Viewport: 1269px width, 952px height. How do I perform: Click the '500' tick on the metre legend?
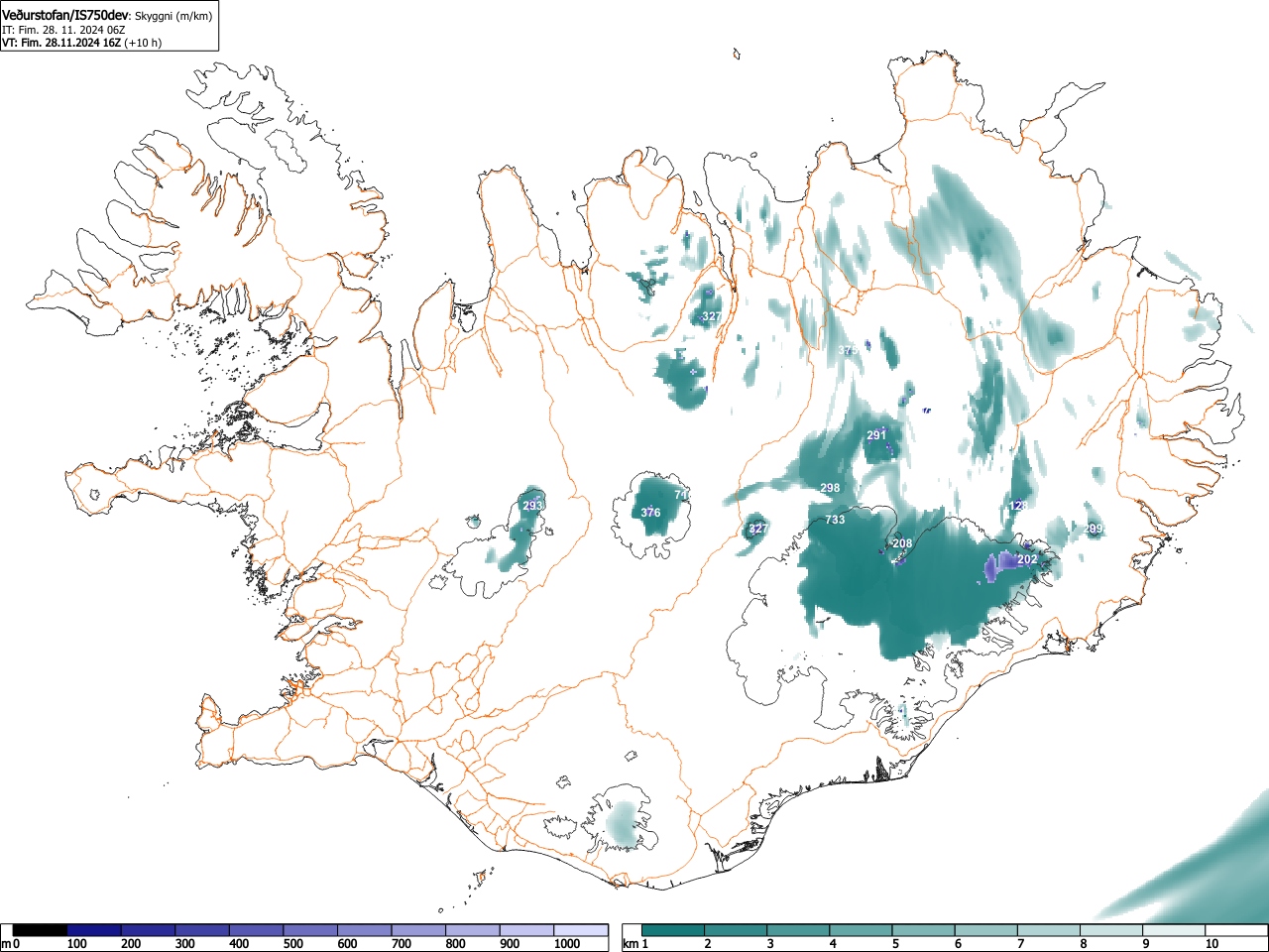[x=293, y=944]
